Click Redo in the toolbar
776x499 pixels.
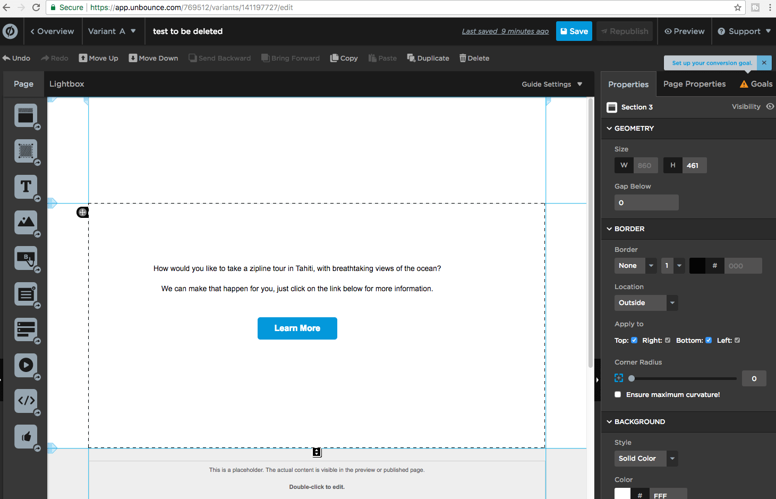pos(55,58)
